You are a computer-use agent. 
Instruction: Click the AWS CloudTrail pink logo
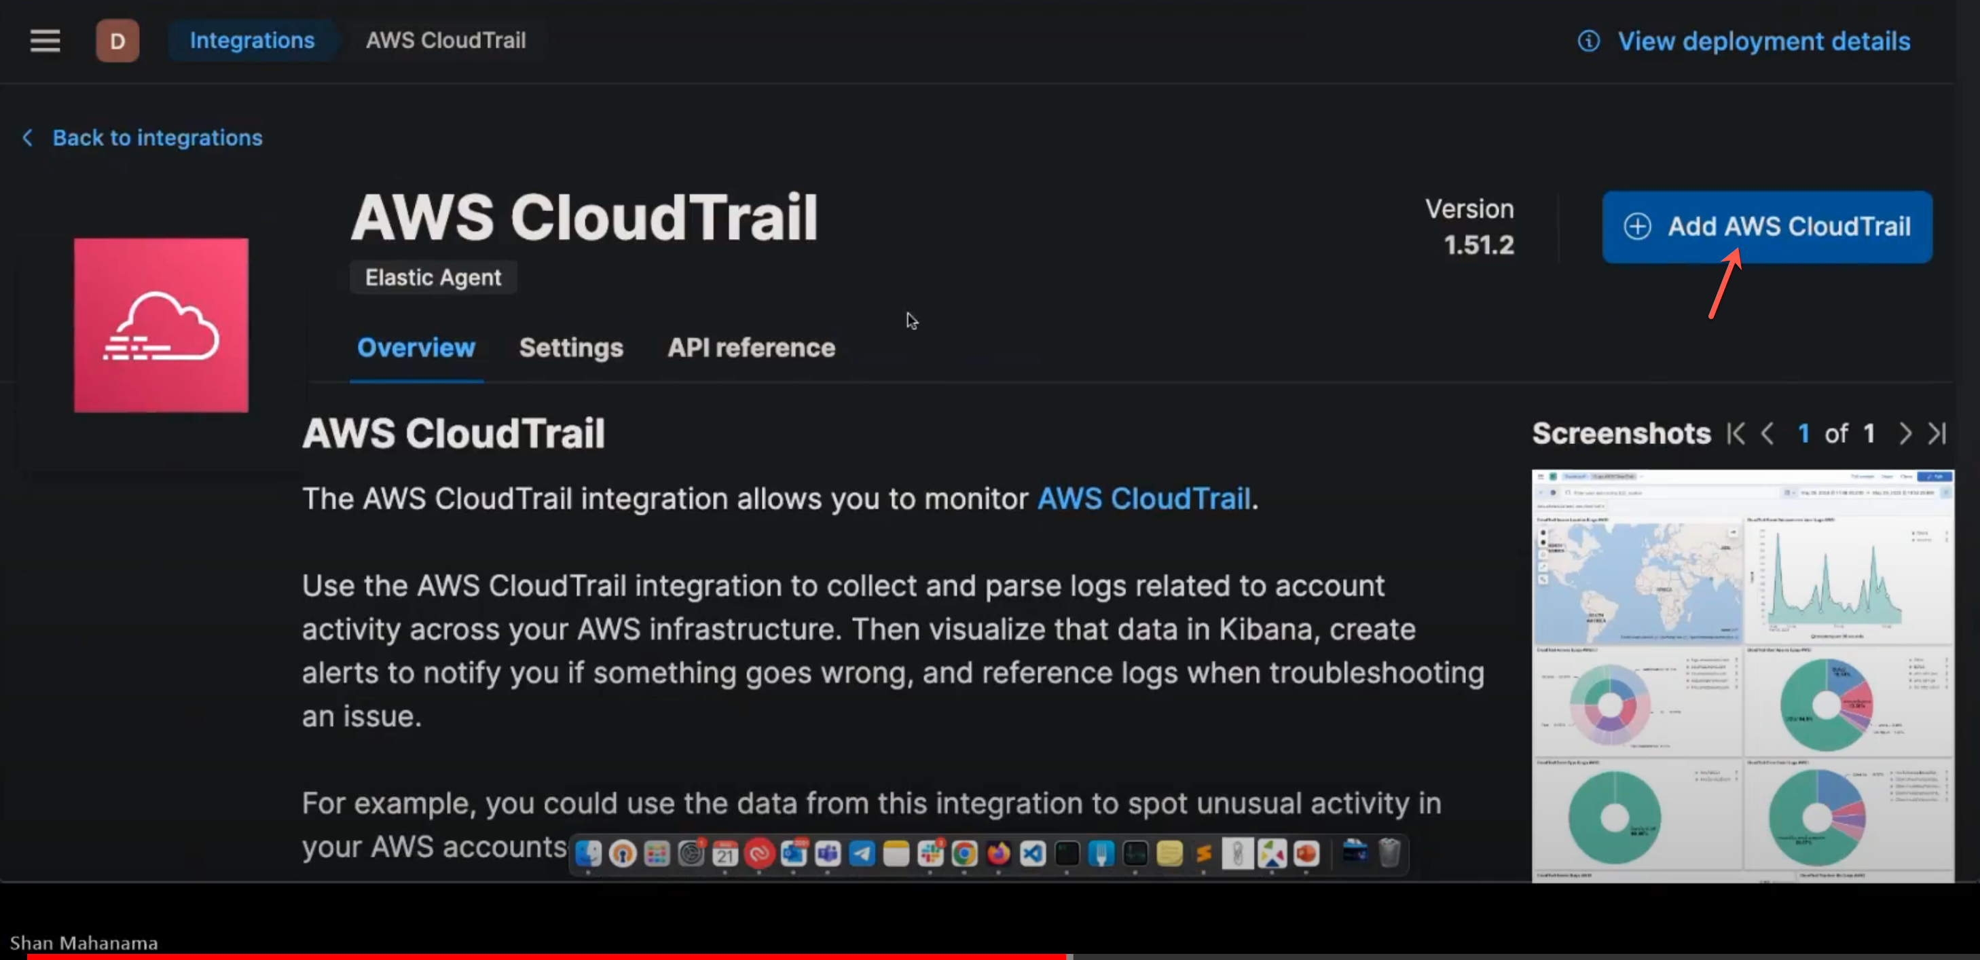161,325
